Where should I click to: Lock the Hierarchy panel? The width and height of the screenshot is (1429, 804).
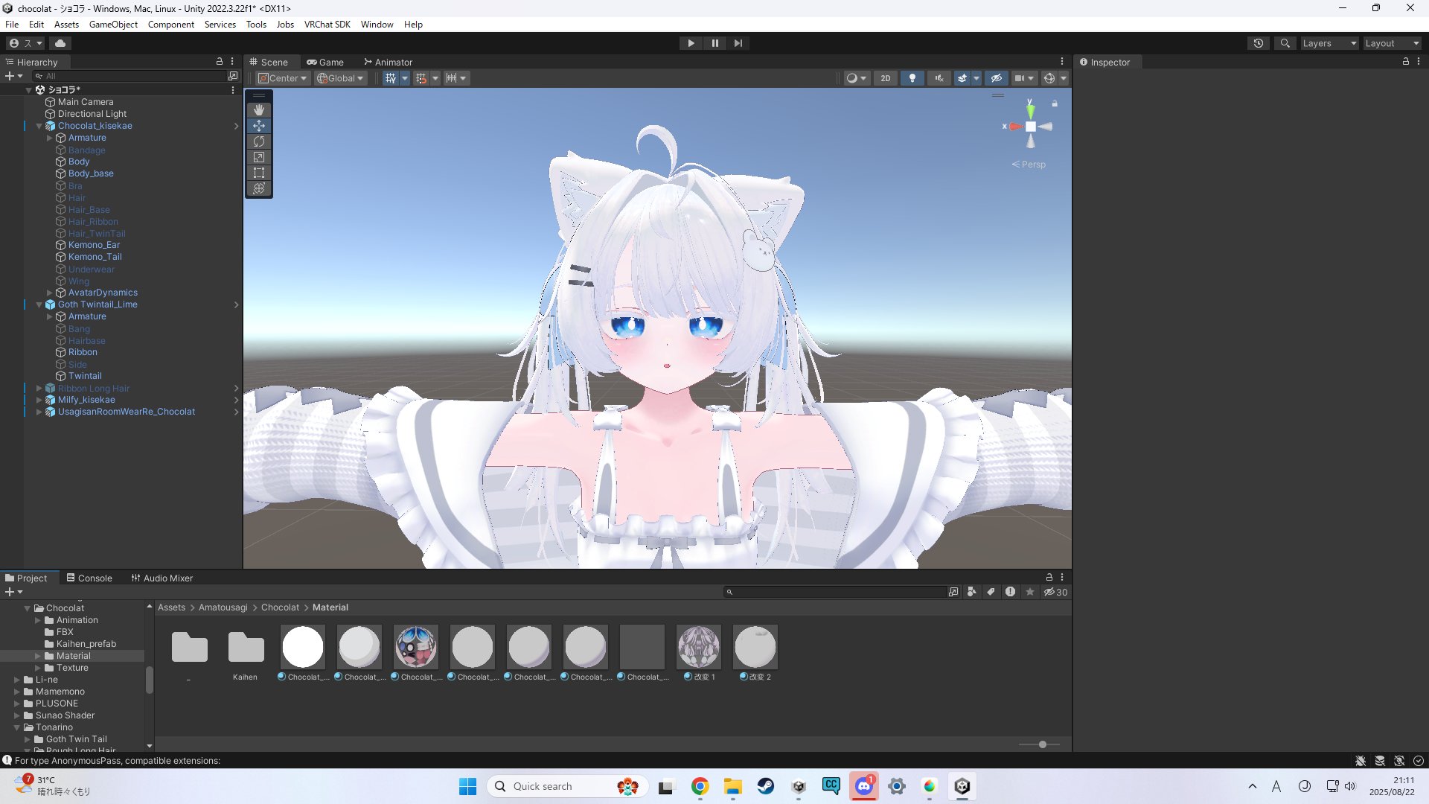point(220,62)
